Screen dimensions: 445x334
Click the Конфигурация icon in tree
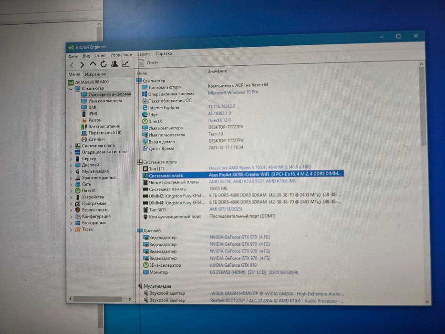tap(78, 217)
